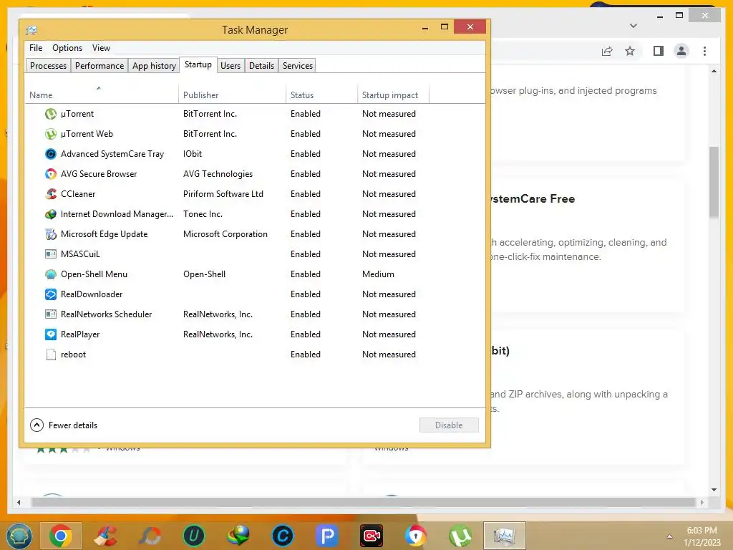This screenshot has height=550, width=733.
Task: Click the Chrome share page icon
Action: (607, 51)
